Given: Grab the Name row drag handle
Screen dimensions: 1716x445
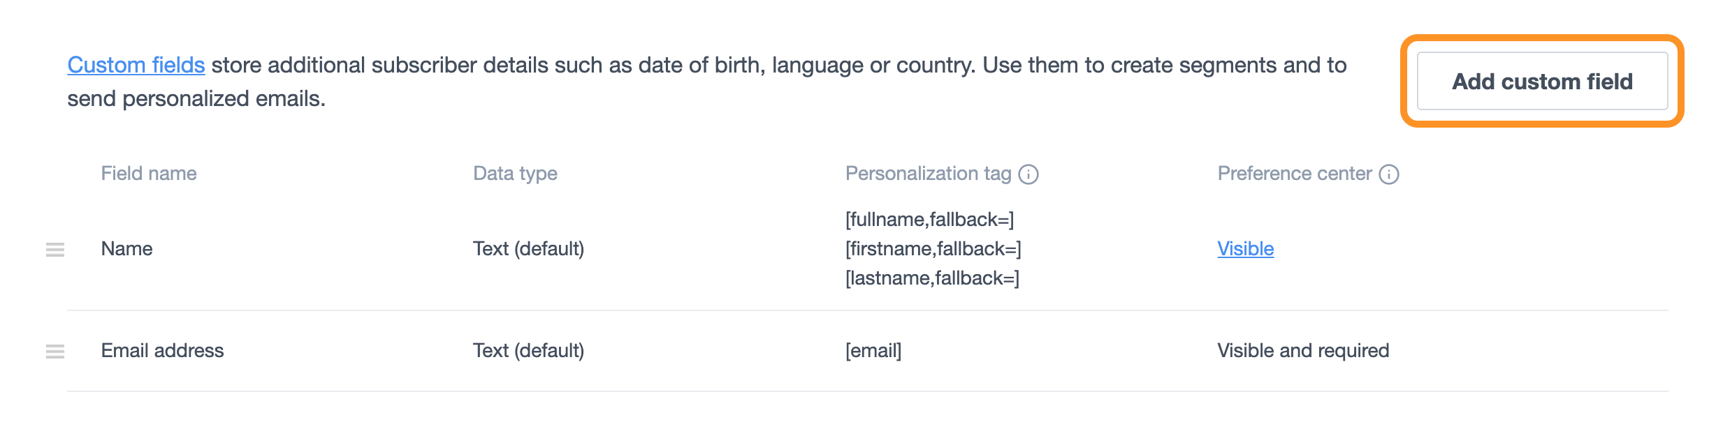Looking at the screenshot, I should coord(55,249).
